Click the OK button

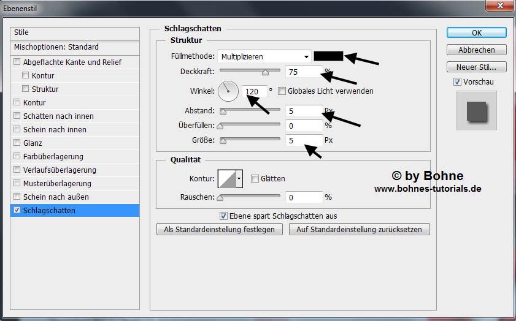pyautogui.click(x=476, y=32)
